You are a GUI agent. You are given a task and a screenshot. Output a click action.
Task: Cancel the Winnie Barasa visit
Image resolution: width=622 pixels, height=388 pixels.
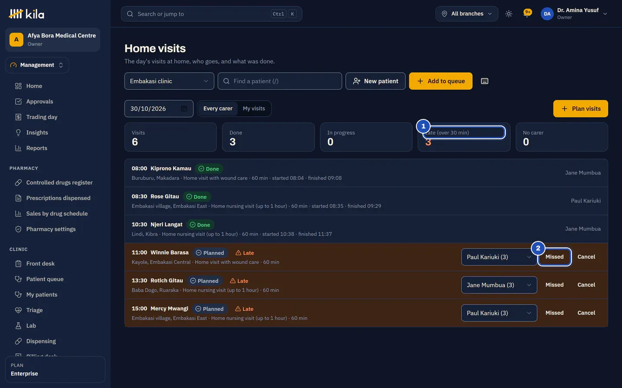point(586,257)
